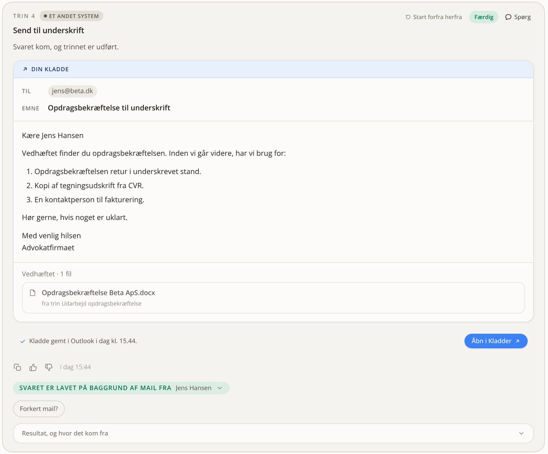548x454 pixels.
Task: Click list item Opdragsbekræftelsen retur i underskrevet stand.
Action: [x=118, y=171]
